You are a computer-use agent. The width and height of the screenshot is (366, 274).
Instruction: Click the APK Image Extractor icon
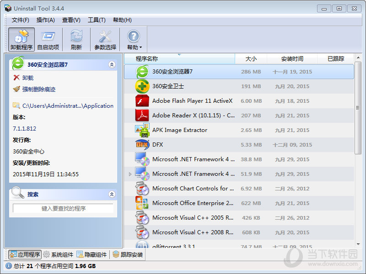(x=142, y=130)
